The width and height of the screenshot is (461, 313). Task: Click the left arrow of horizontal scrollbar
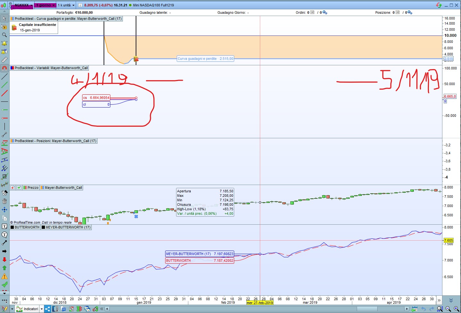click(107, 309)
